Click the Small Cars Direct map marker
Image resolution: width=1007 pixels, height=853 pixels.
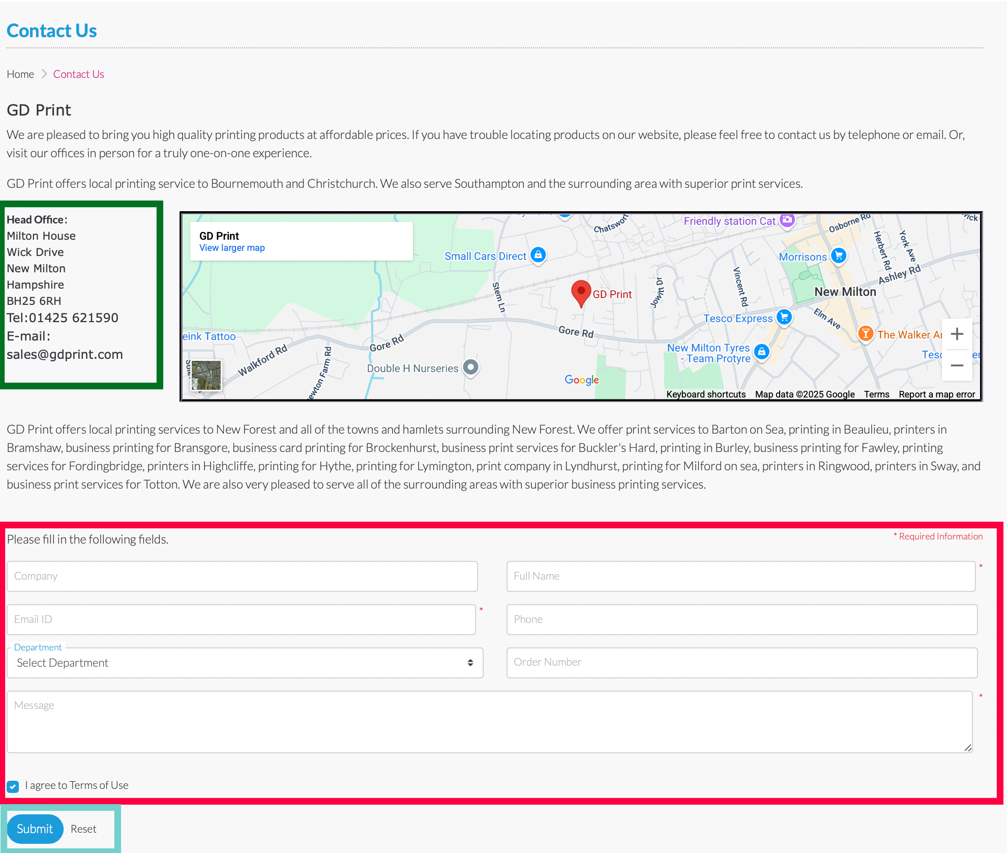(538, 254)
